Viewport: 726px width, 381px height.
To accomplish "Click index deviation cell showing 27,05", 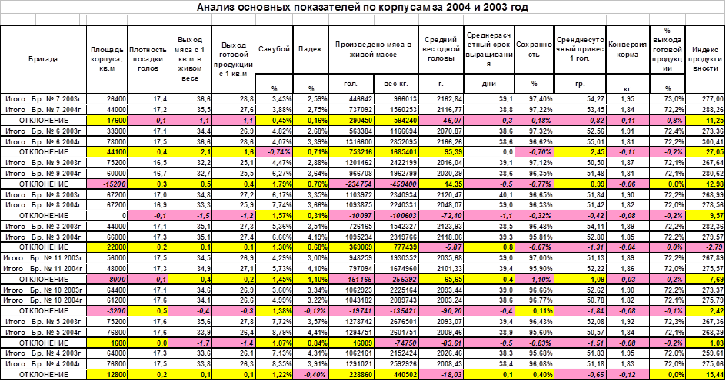I will [x=705, y=152].
